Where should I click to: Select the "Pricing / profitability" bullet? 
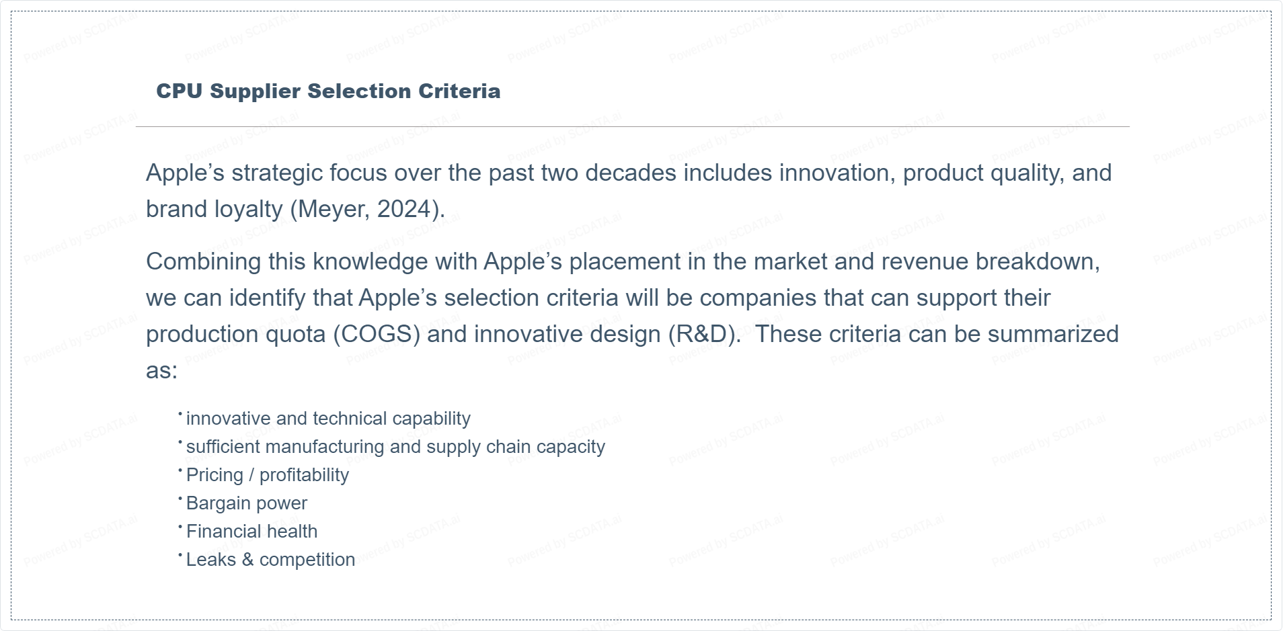(268, 475)
